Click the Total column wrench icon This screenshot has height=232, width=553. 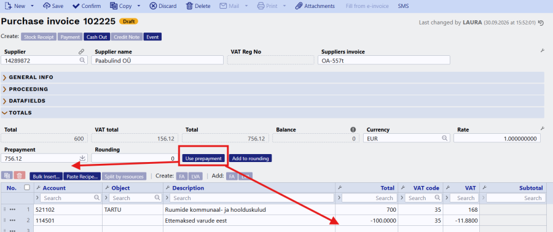pyautogui.click(x=340, y=188)
